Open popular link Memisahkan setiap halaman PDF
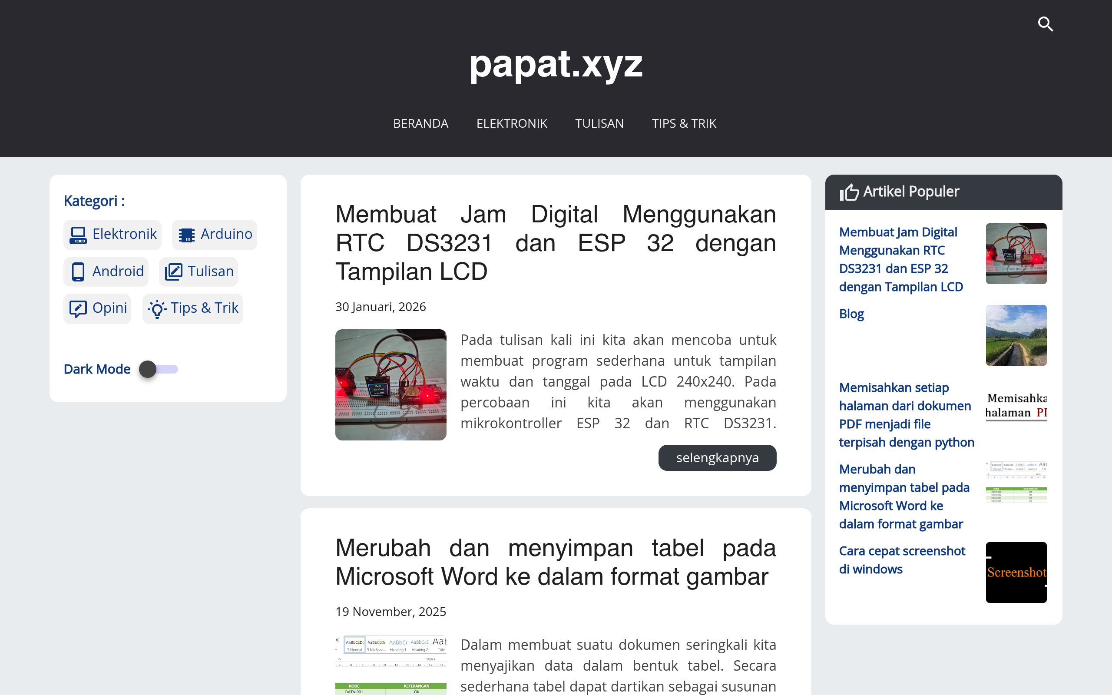Viewport: 1112px width, 695px height. (x=906, y=414)
